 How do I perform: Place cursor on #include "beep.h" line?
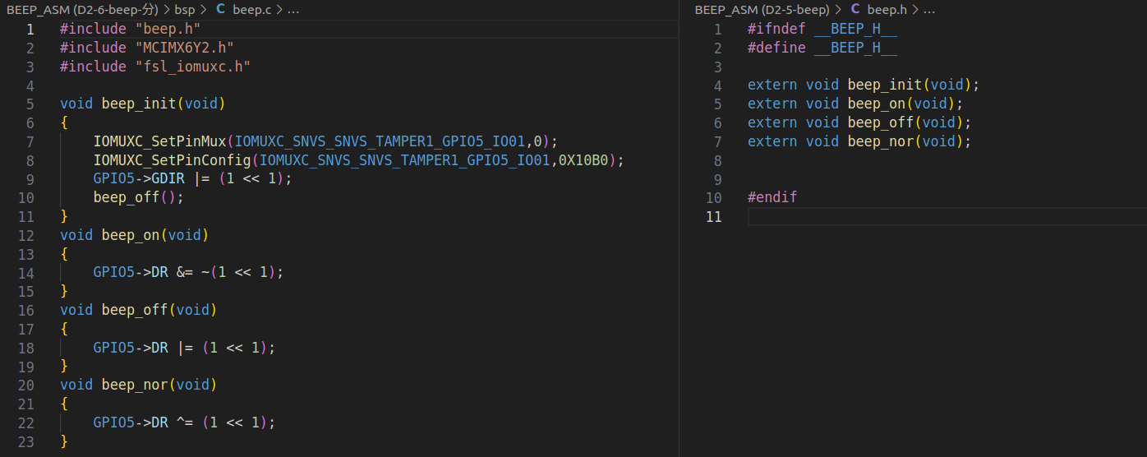[369, 29]
